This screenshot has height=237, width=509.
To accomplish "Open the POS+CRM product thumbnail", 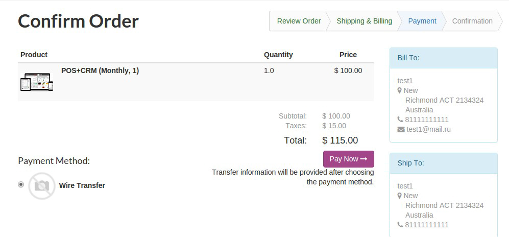I will pos(37,82).
